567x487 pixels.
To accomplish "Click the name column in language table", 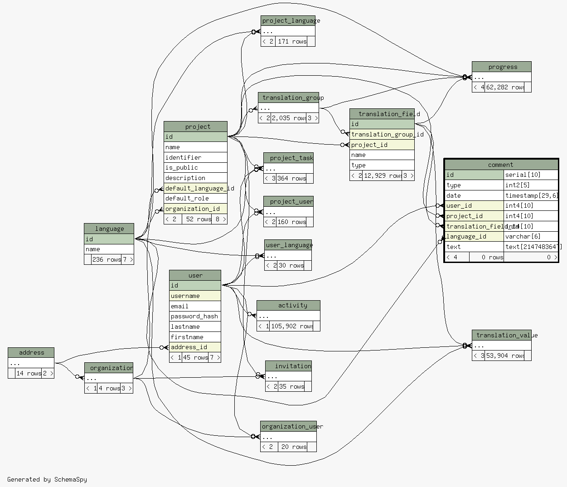I will [109, 249].
